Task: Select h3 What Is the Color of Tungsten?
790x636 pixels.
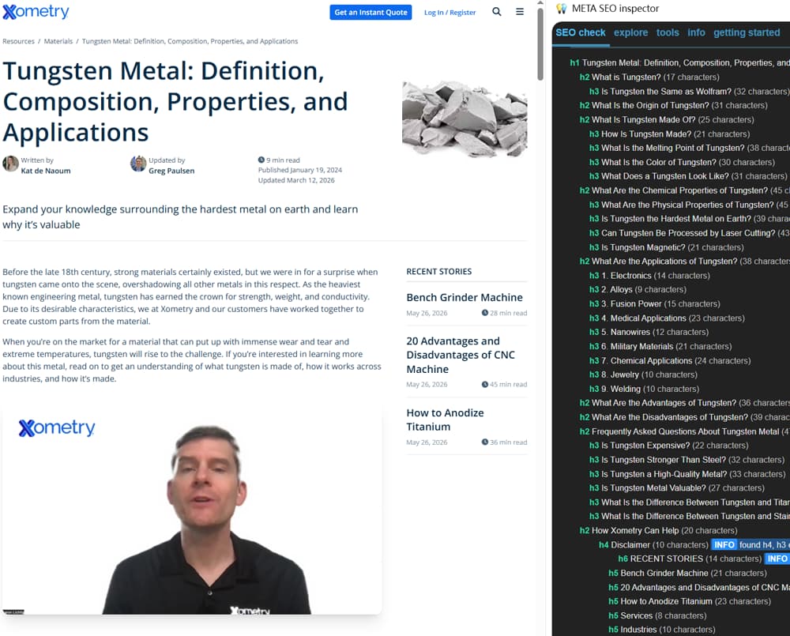Action: click(x=682, y=162)
